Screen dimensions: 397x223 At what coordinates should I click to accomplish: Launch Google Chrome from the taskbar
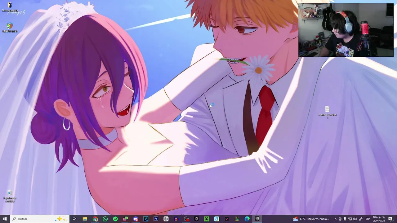(95, 219)
